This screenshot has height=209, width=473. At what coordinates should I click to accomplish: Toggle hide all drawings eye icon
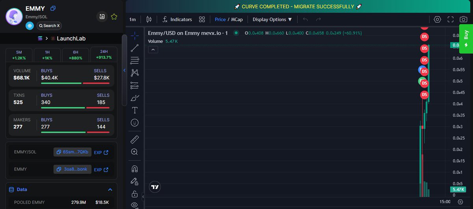[x=135, y=205]
